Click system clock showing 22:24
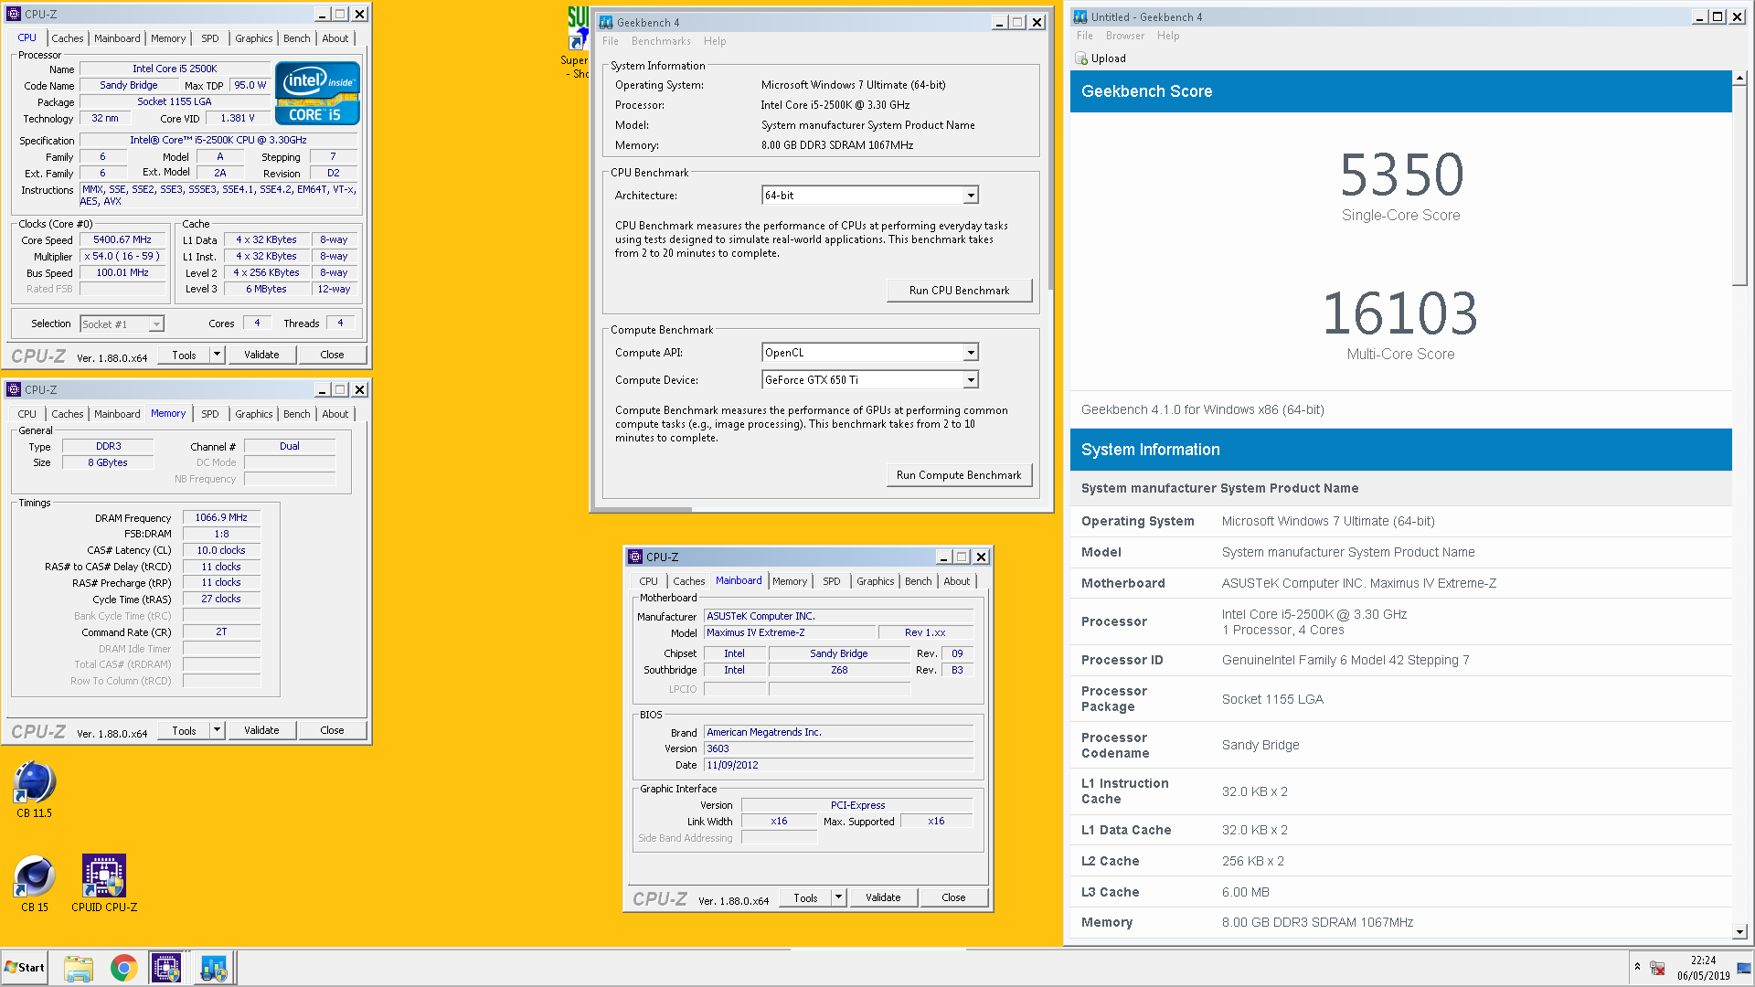Image resolution: width=1755 pixels, height=987 pixels. (x=1703, y=960)
